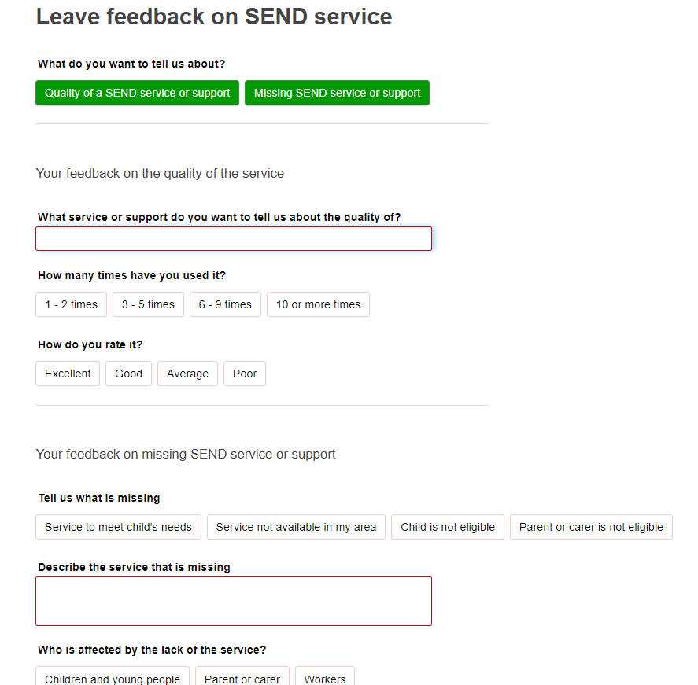
Task: Select 'Service to meet child's needs'
Action: (118, 527)
